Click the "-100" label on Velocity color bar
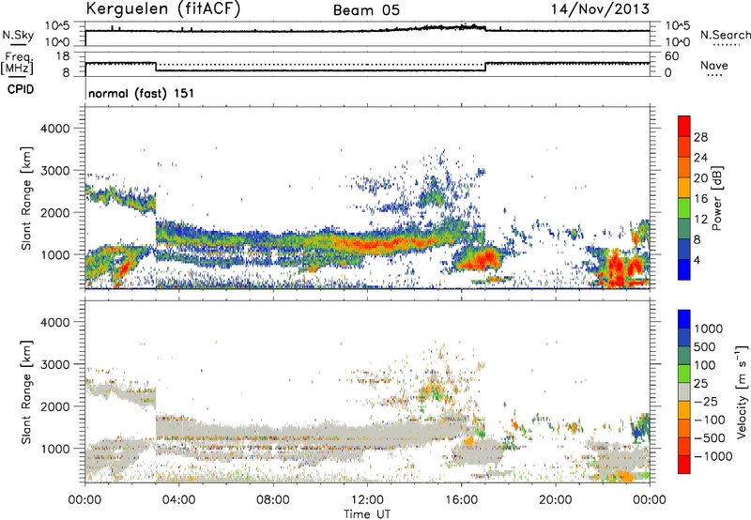The width and height of the screenshot is (751, 520). [x=709, y=420]
